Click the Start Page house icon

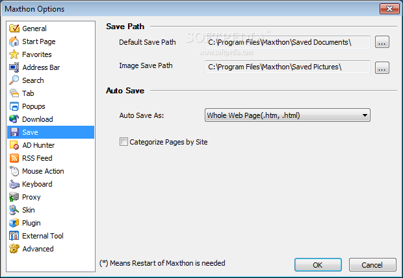point(14,41)
